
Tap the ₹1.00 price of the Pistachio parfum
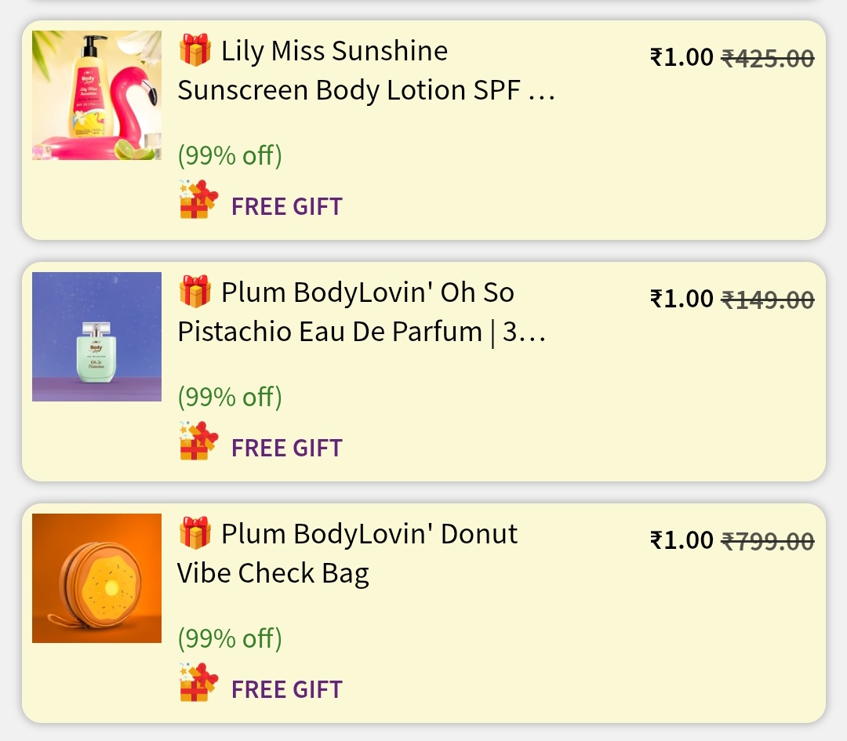point(682,300)
